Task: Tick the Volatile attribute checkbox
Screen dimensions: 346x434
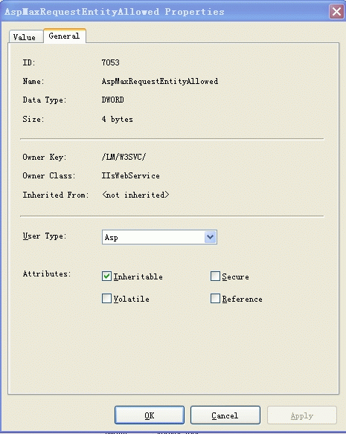Action: [106, 299]
